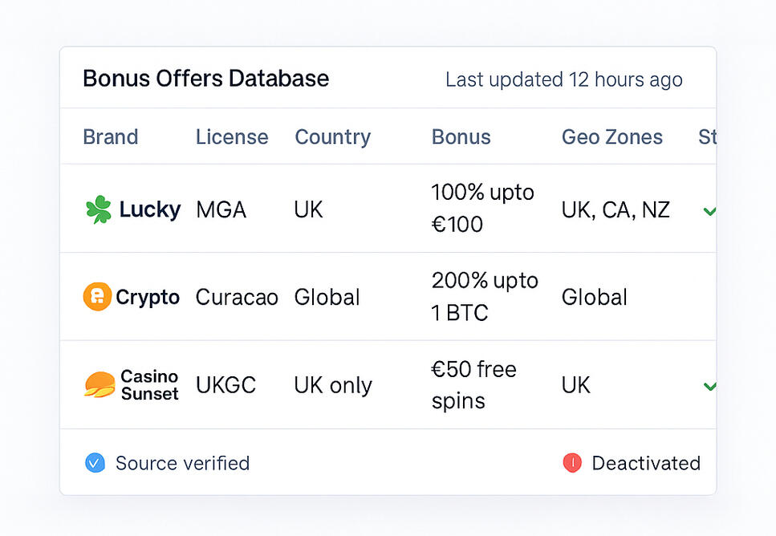
Task: Click the green checkmark on the Casino Sunset row
Action: point(709,386)
